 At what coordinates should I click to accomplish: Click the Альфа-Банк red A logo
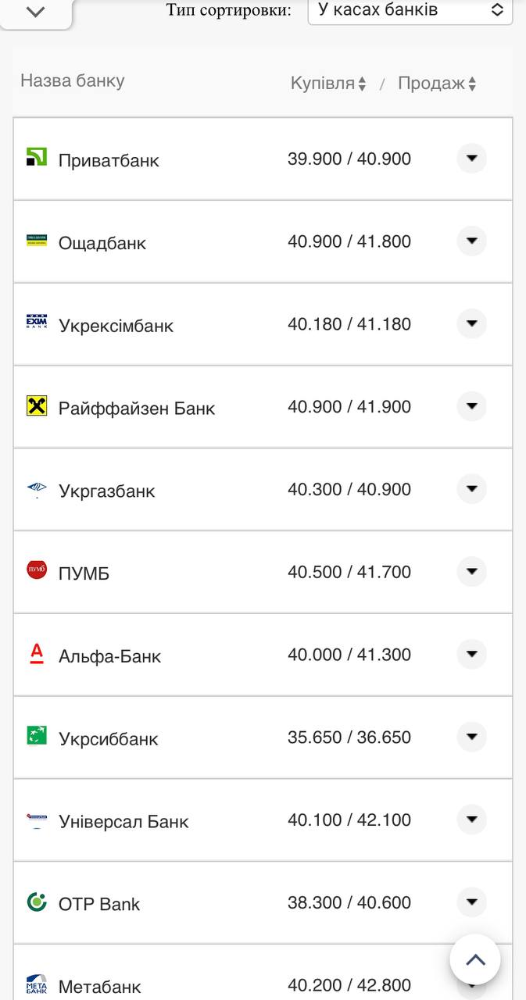(37, 653)
